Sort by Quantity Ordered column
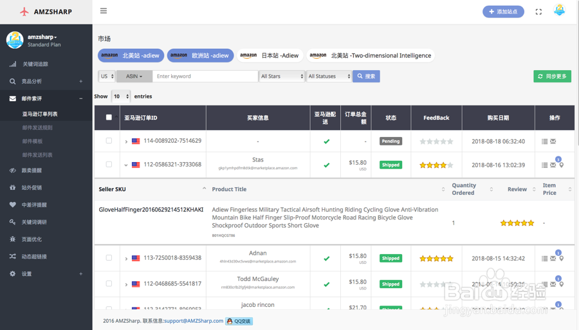The width and height of the screenshot is (579, 330). point(472,189)
